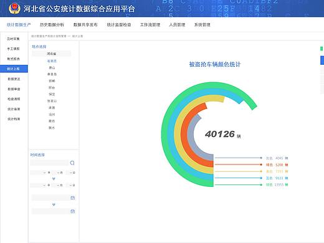Click the police badge logo in header

click(x=14, y=9)
